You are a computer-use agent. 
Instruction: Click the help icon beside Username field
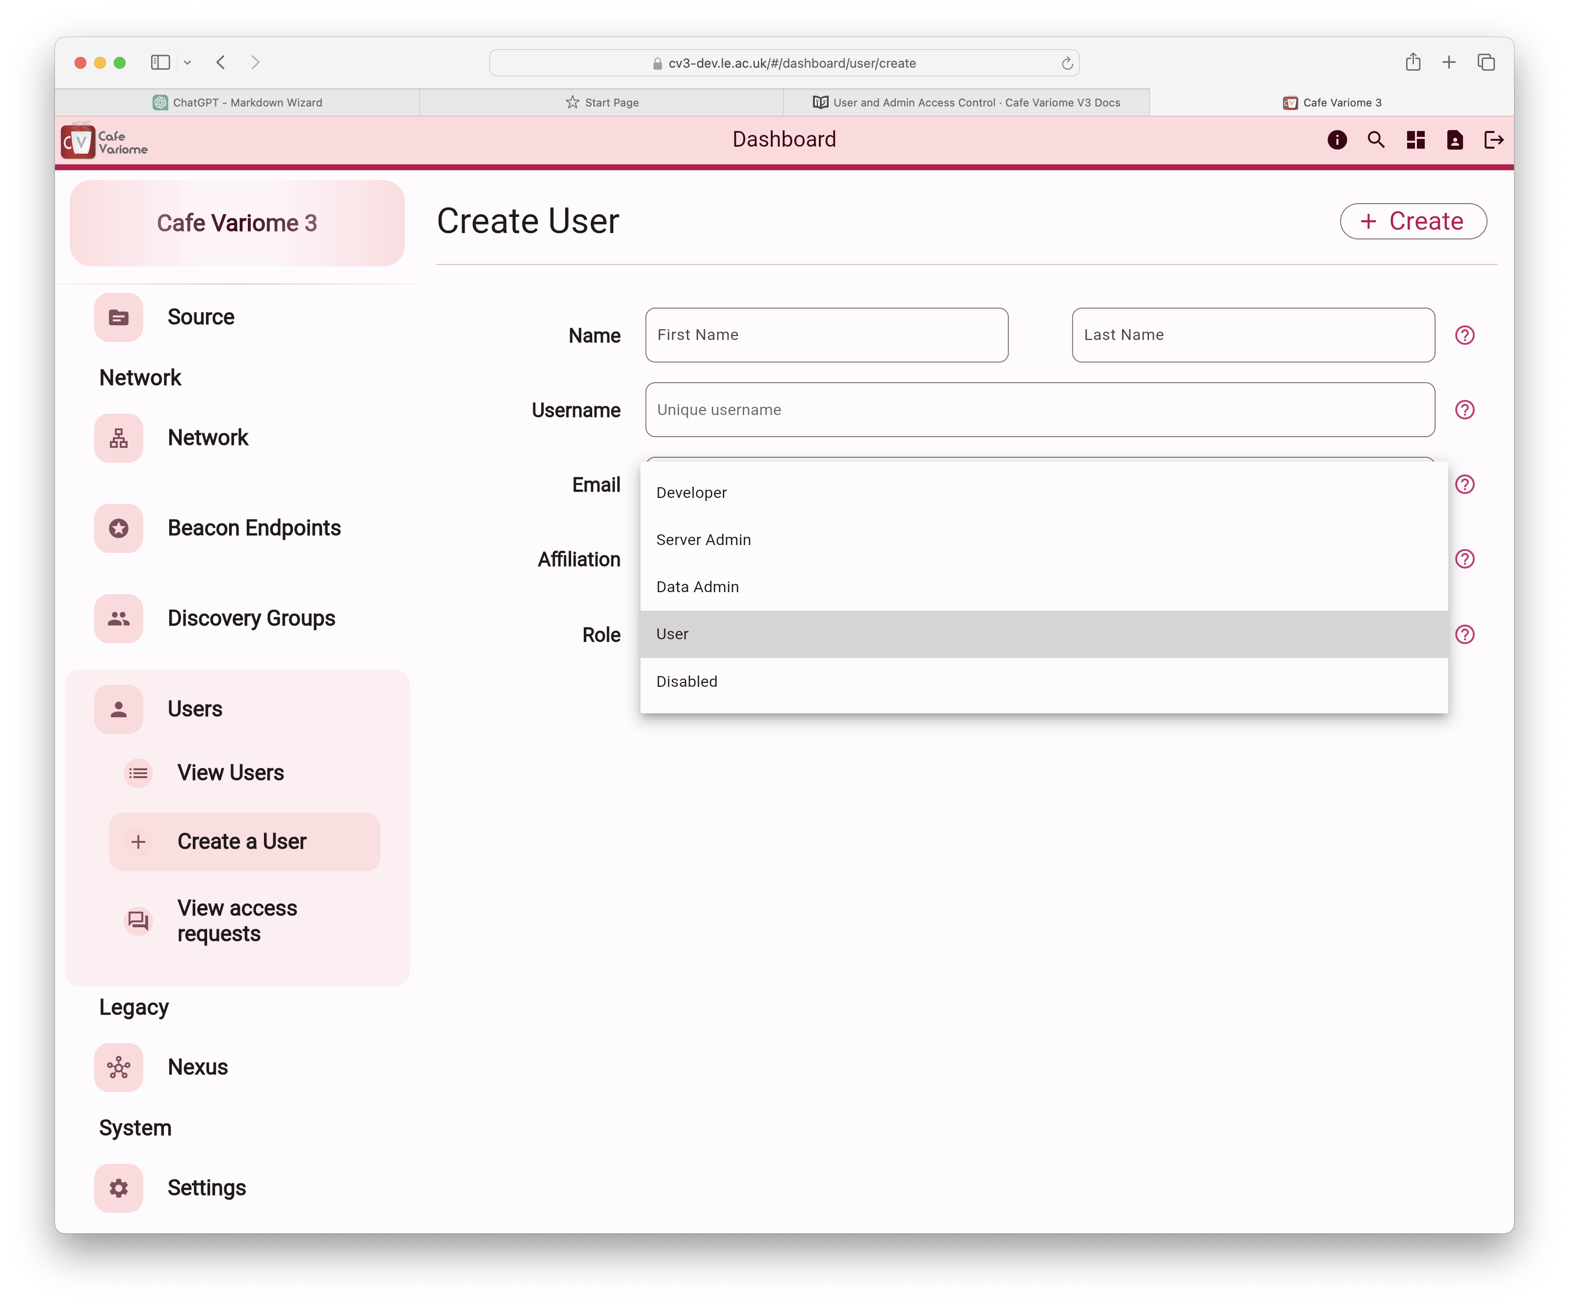coord(1464,410)
